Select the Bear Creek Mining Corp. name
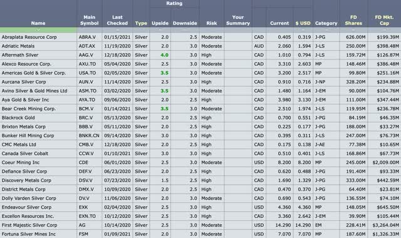401x238 pixels. 29,108
